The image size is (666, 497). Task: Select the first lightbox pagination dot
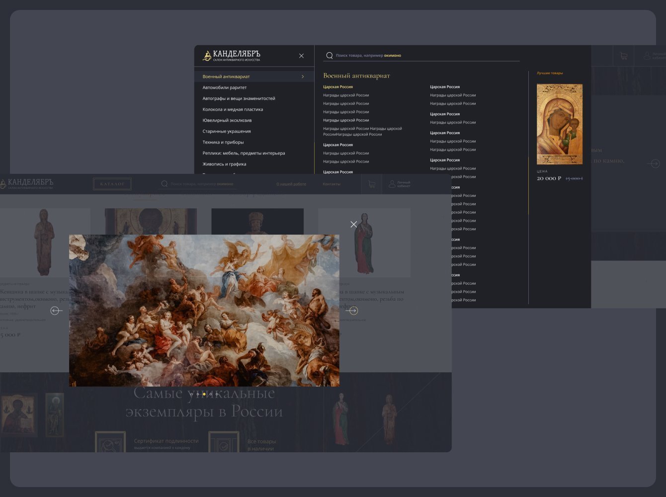[192, 394]
